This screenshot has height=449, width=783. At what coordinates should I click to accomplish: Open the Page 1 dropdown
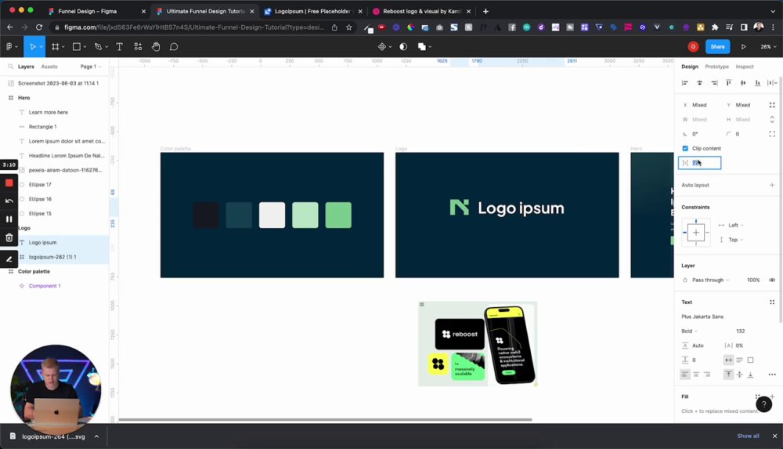90,67
